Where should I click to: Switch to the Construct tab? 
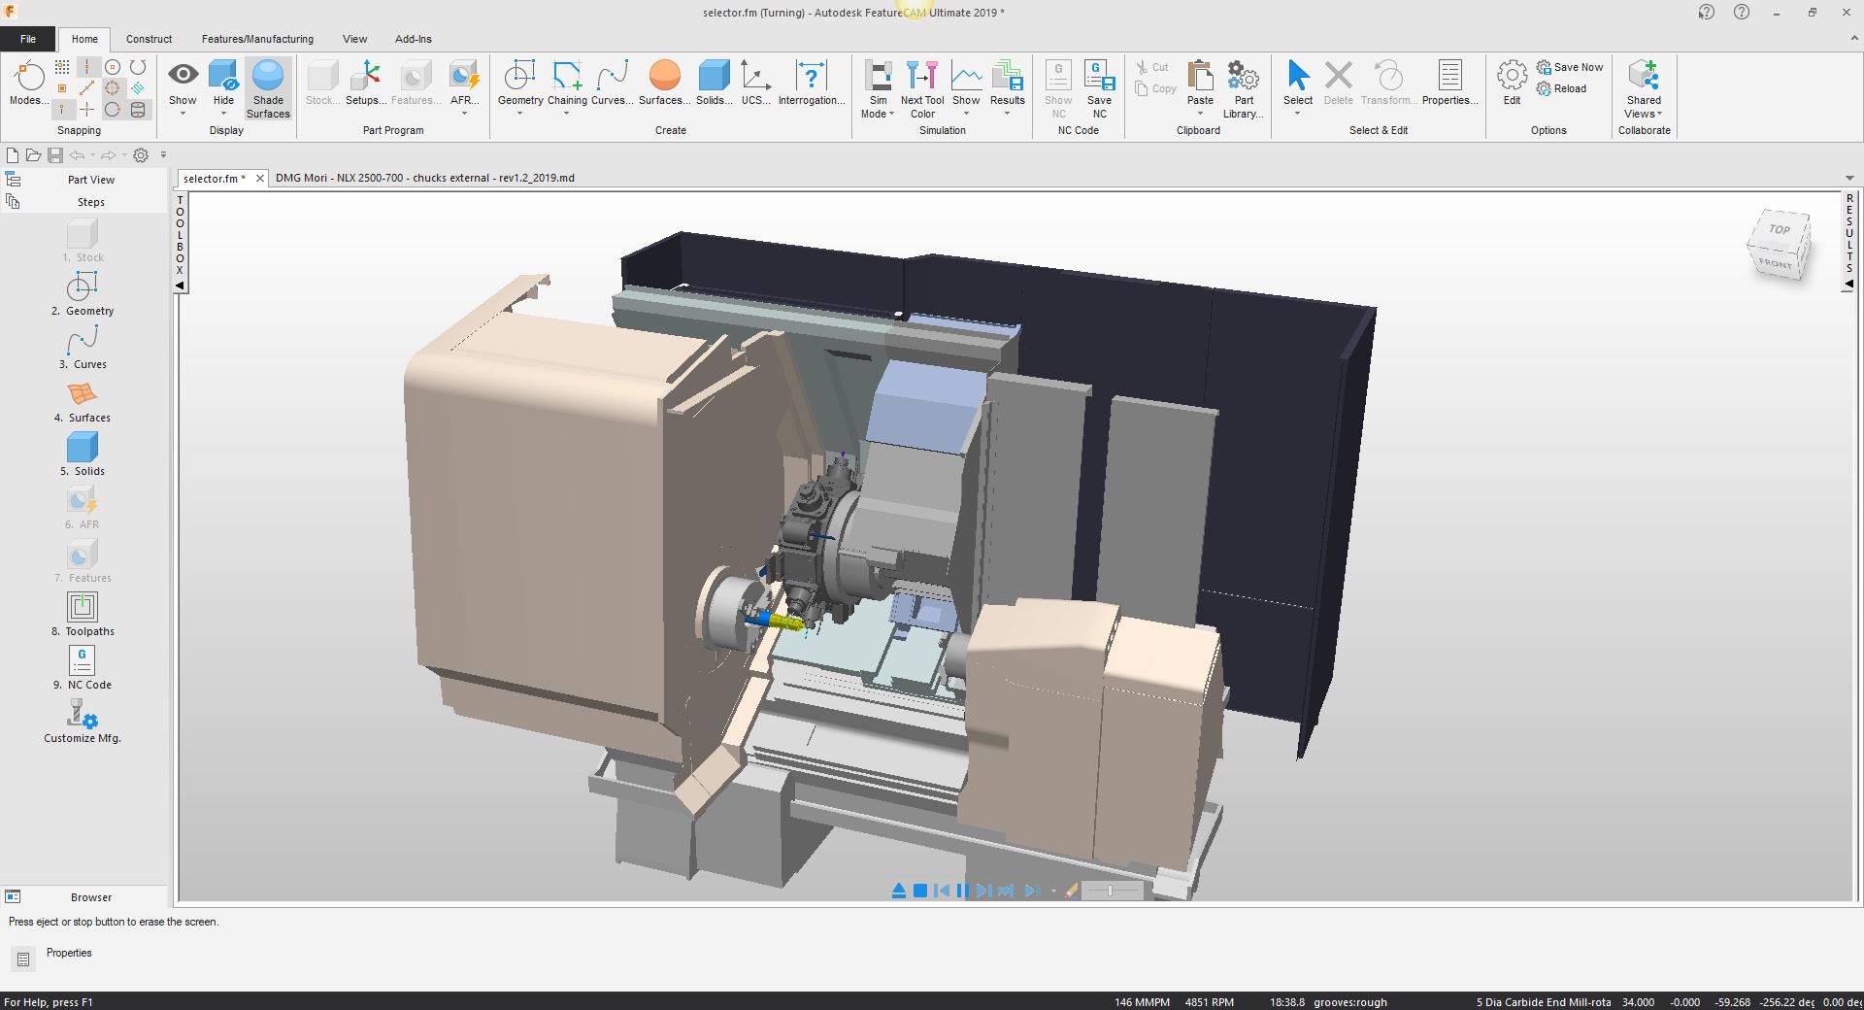[149, 39]
